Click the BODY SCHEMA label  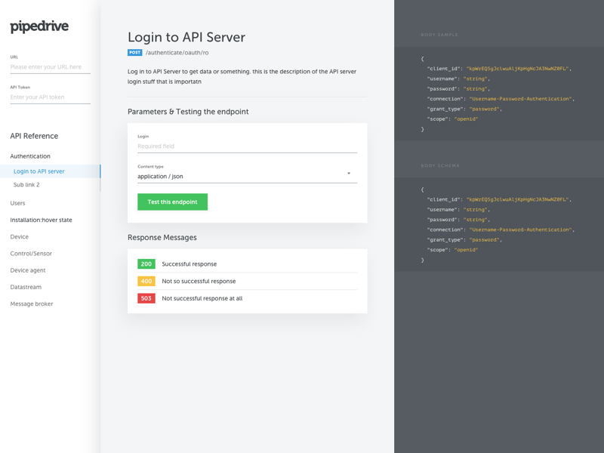pyautogui.click(x=440, y=165)
